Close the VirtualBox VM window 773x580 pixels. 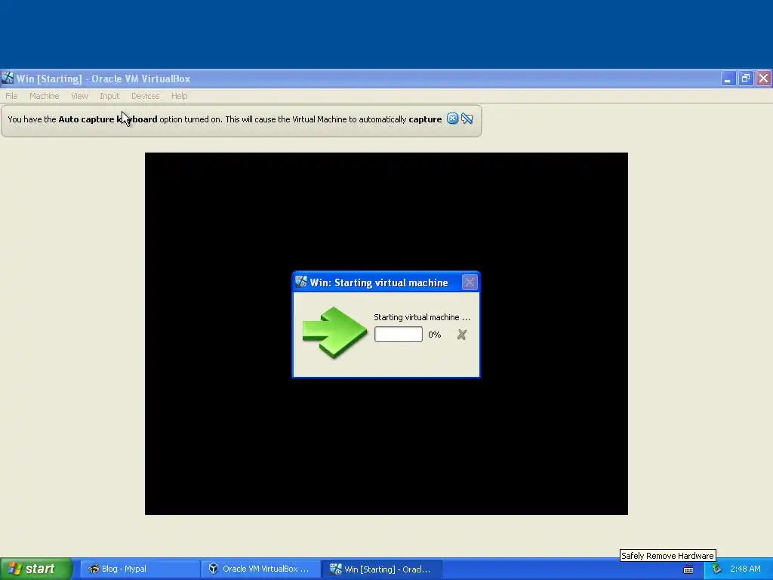[763, 79]
